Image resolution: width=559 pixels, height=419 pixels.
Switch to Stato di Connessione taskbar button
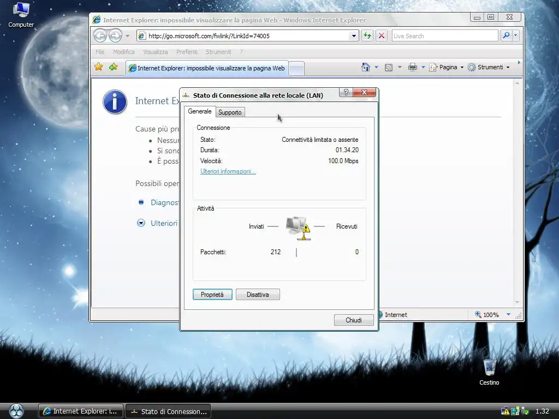click(168, 411)
